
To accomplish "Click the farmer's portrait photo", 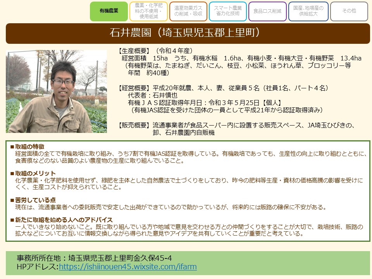I will click(56, 91).
